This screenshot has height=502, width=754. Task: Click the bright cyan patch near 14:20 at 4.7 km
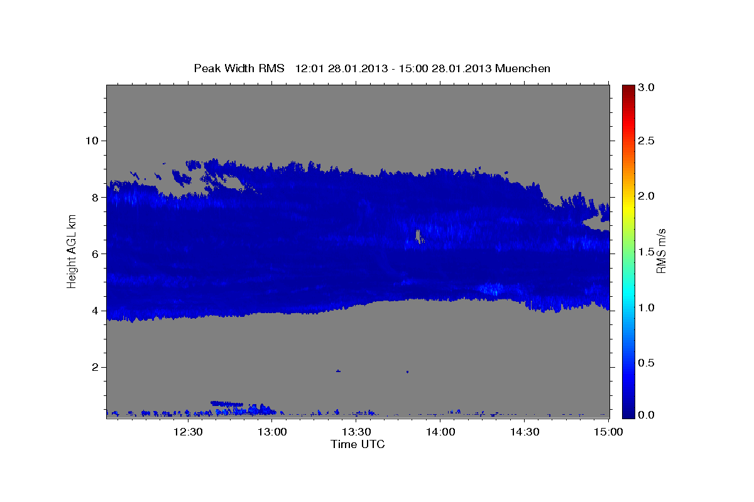493,289
